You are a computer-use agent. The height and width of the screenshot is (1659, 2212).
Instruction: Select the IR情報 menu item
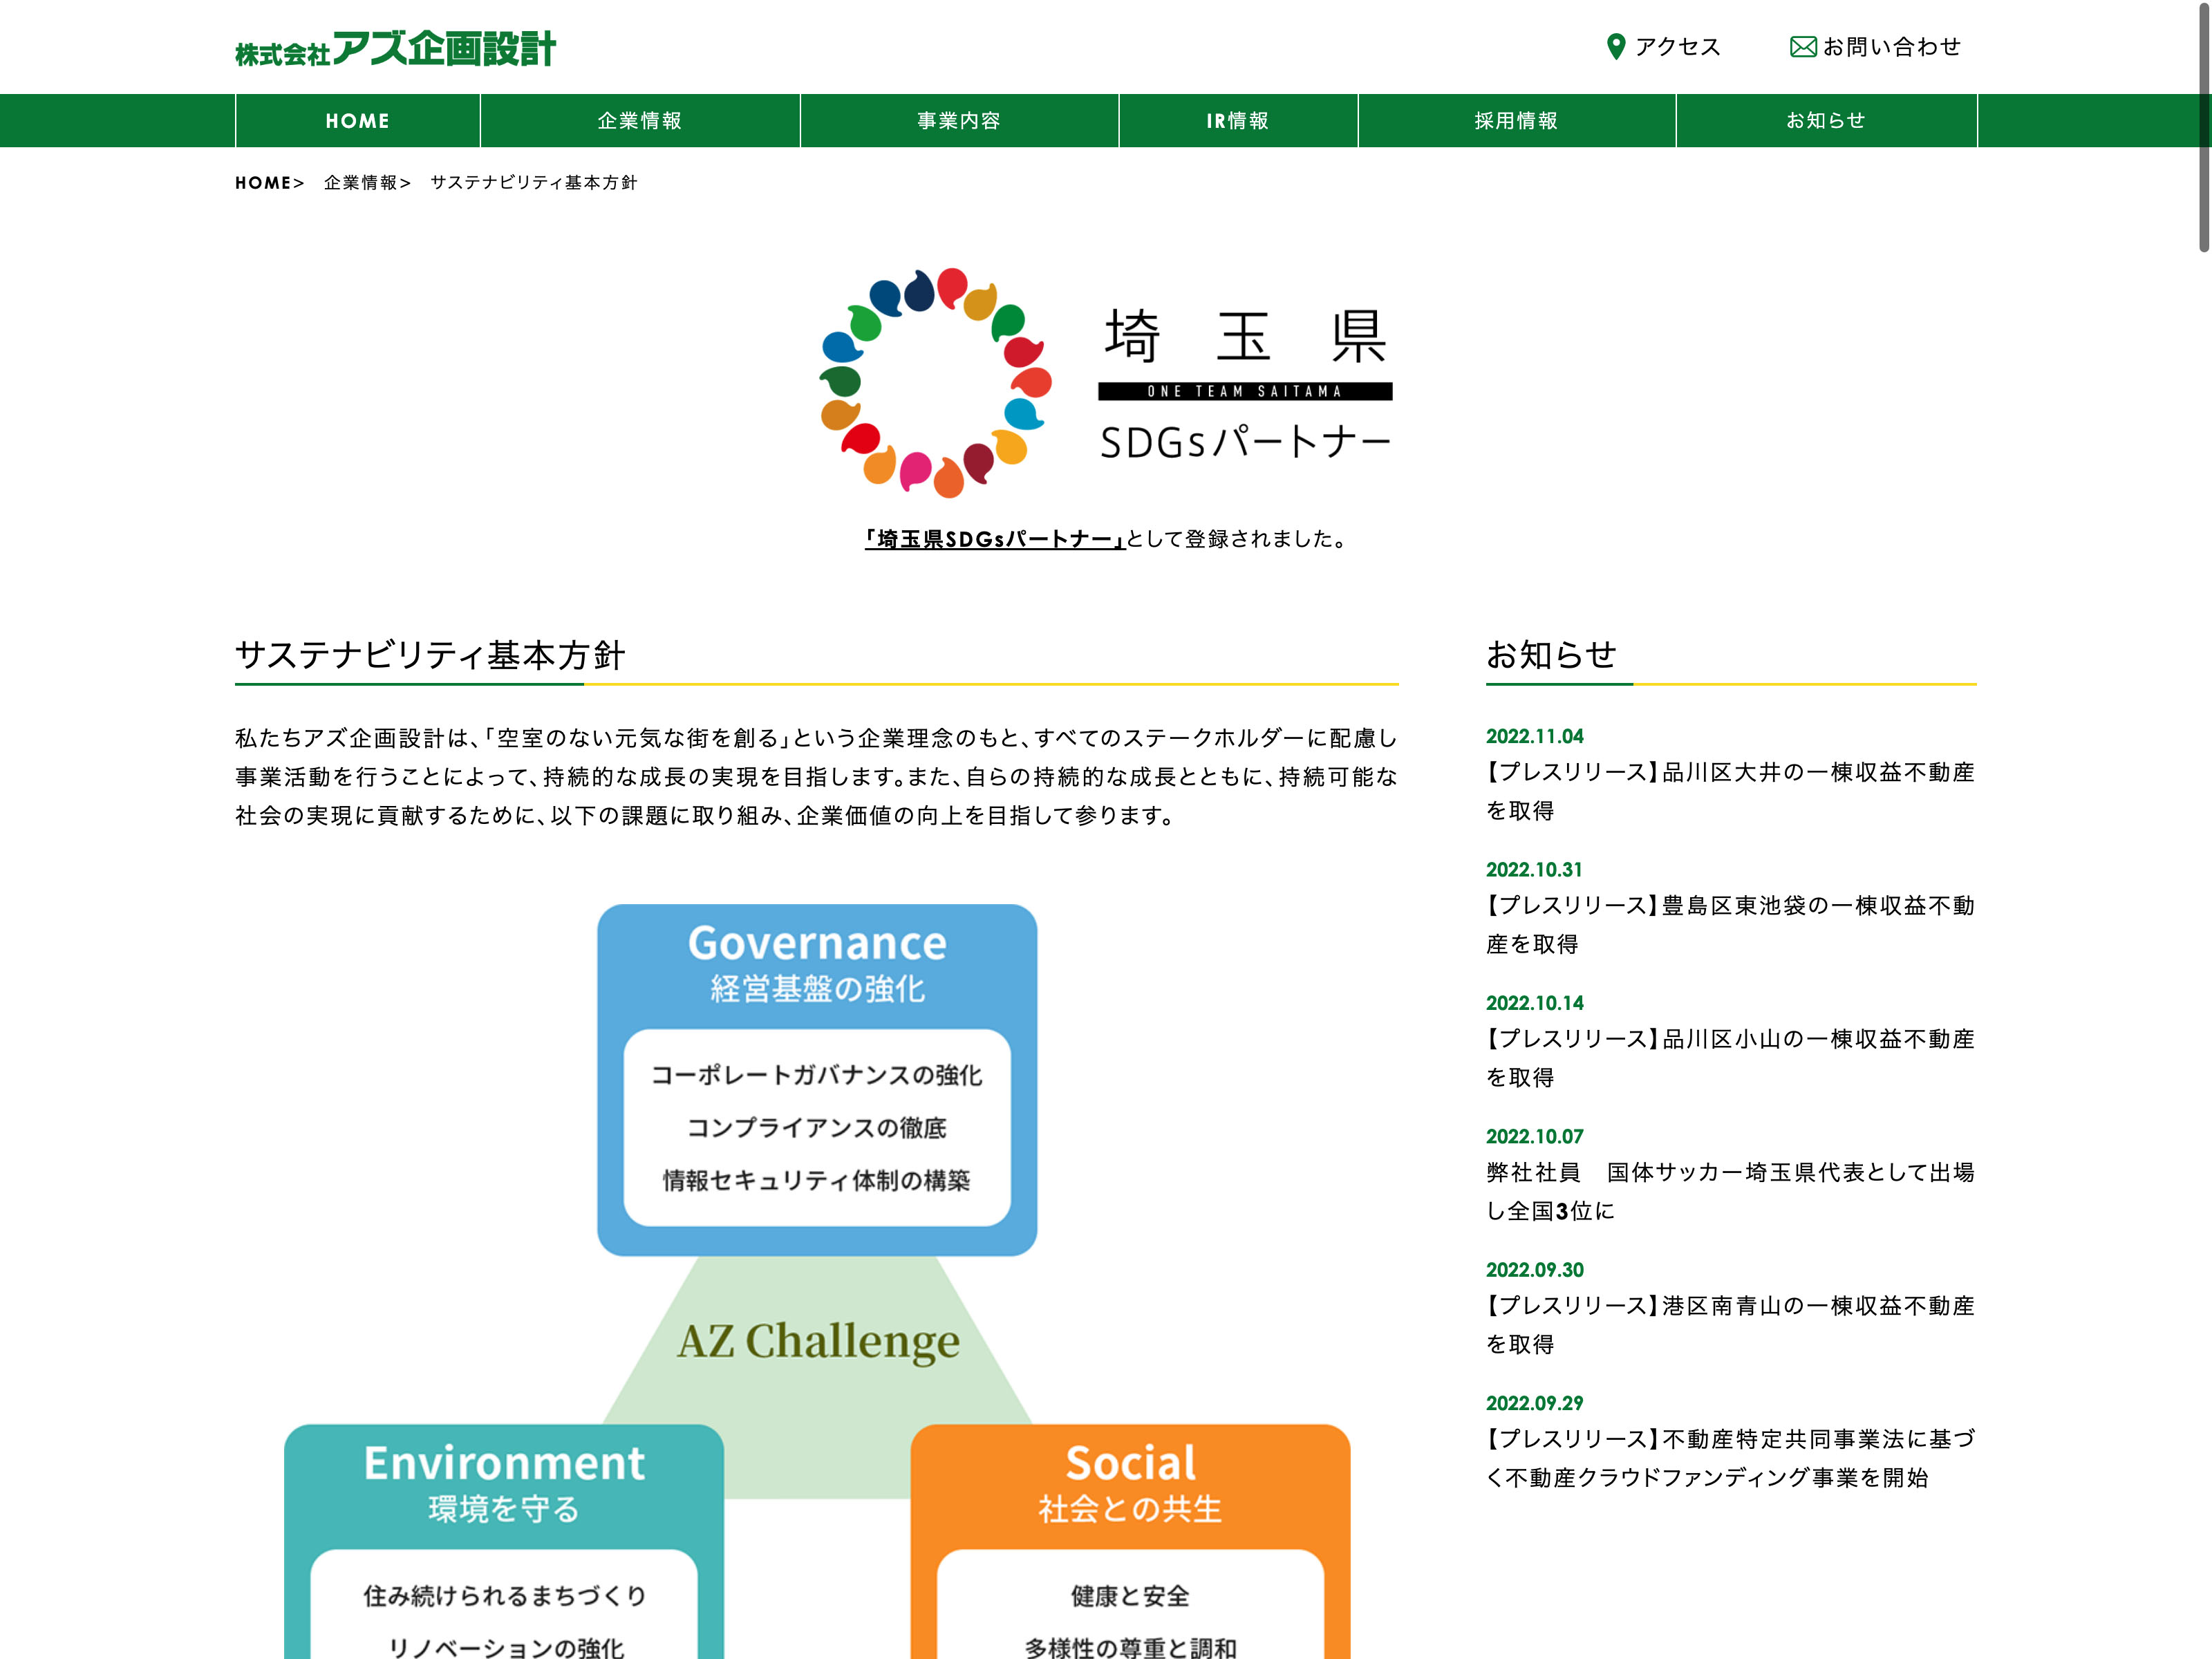1237,121
